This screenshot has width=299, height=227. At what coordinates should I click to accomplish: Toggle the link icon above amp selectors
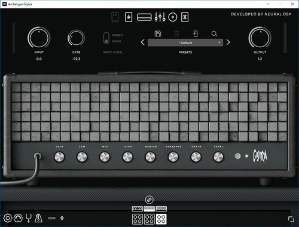click(149, 200)
